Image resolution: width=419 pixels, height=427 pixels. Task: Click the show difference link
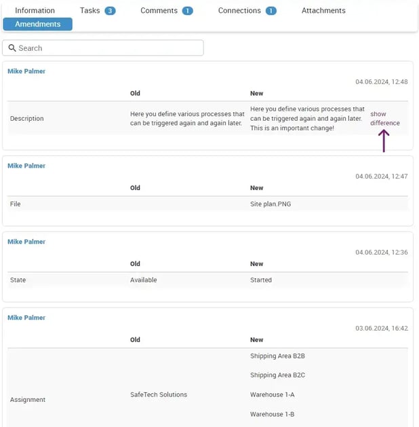click(384, 119)
